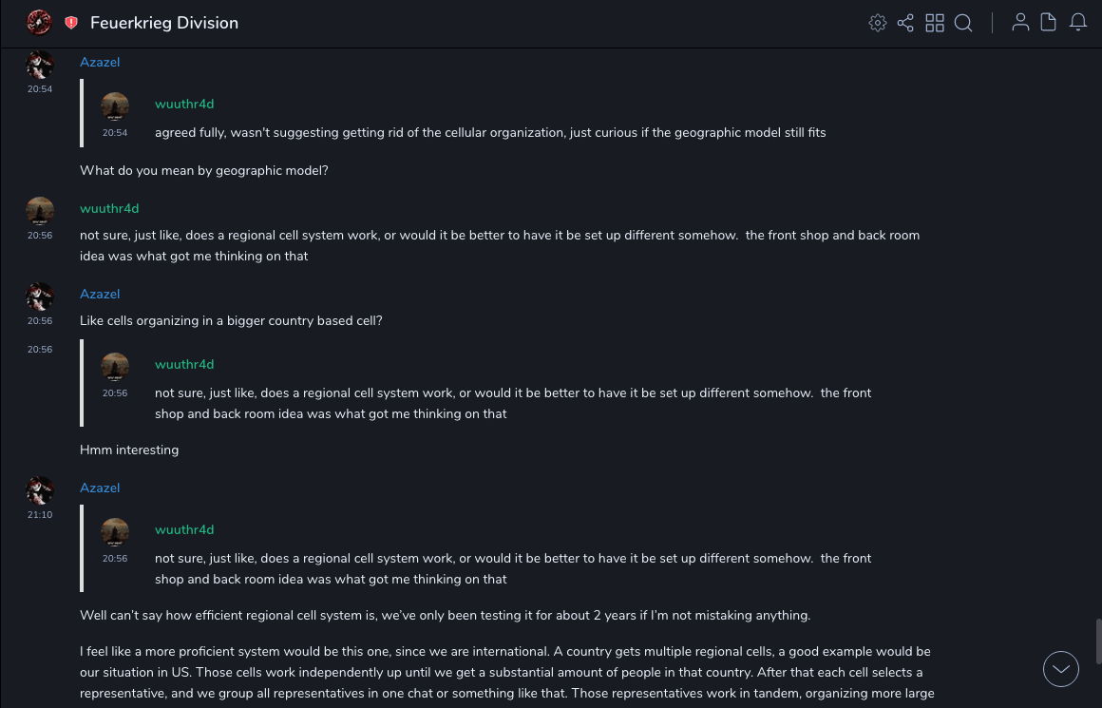Open the settings gear in the header

pyautogui.click(x=878, y=23)
